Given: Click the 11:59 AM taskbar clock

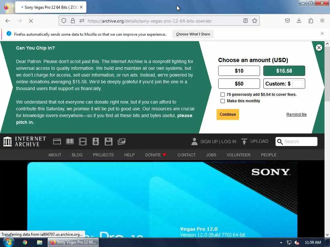Looking at the screenshot, I should [313, 242].
